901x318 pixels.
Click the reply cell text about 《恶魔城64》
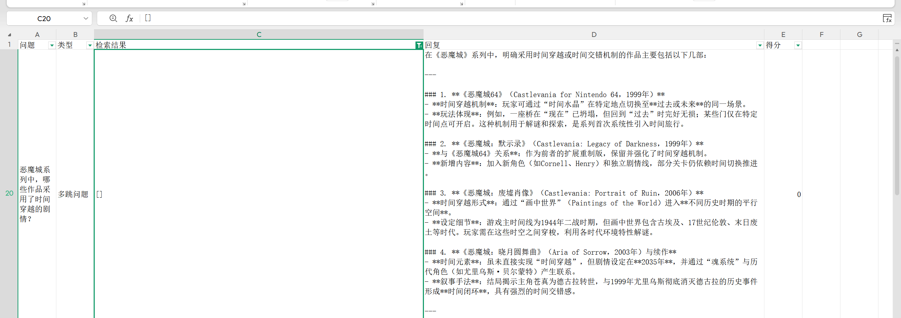coord(594,184)
